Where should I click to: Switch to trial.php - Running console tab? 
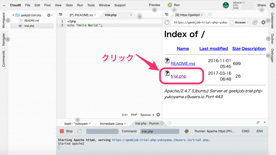[147, 124]
